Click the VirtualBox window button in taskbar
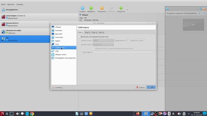This screenshot has height=116, width=207. [146, 113]
